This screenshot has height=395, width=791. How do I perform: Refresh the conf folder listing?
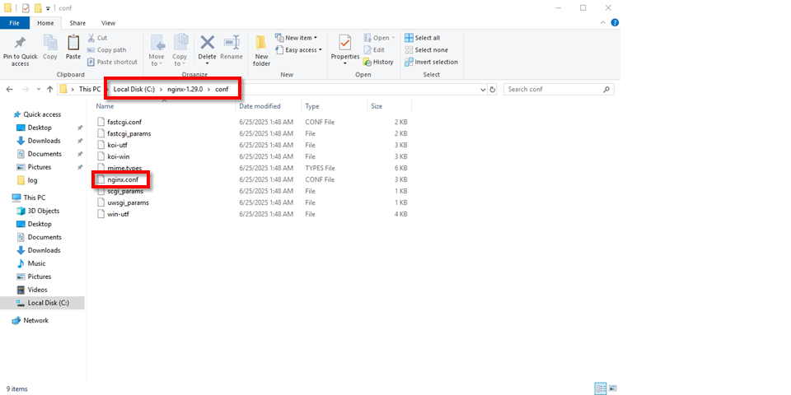(x=493, y=89)
